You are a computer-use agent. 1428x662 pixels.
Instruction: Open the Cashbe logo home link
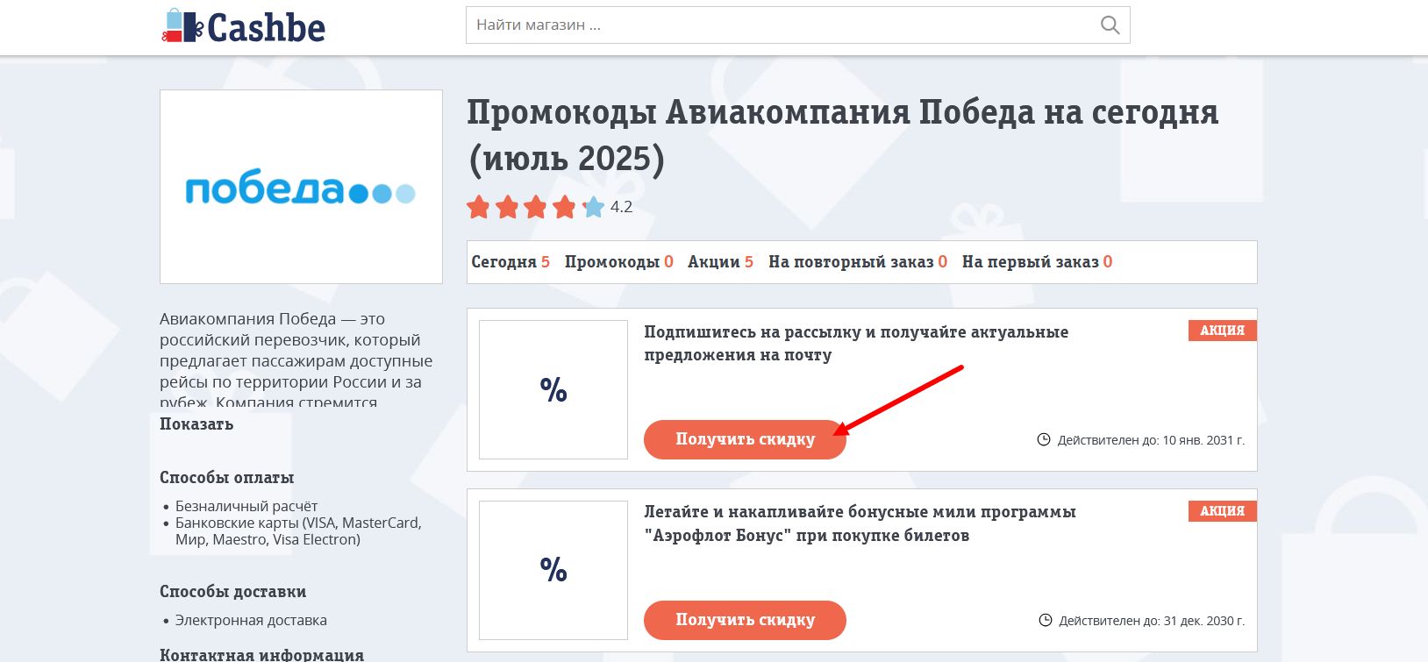243,26
